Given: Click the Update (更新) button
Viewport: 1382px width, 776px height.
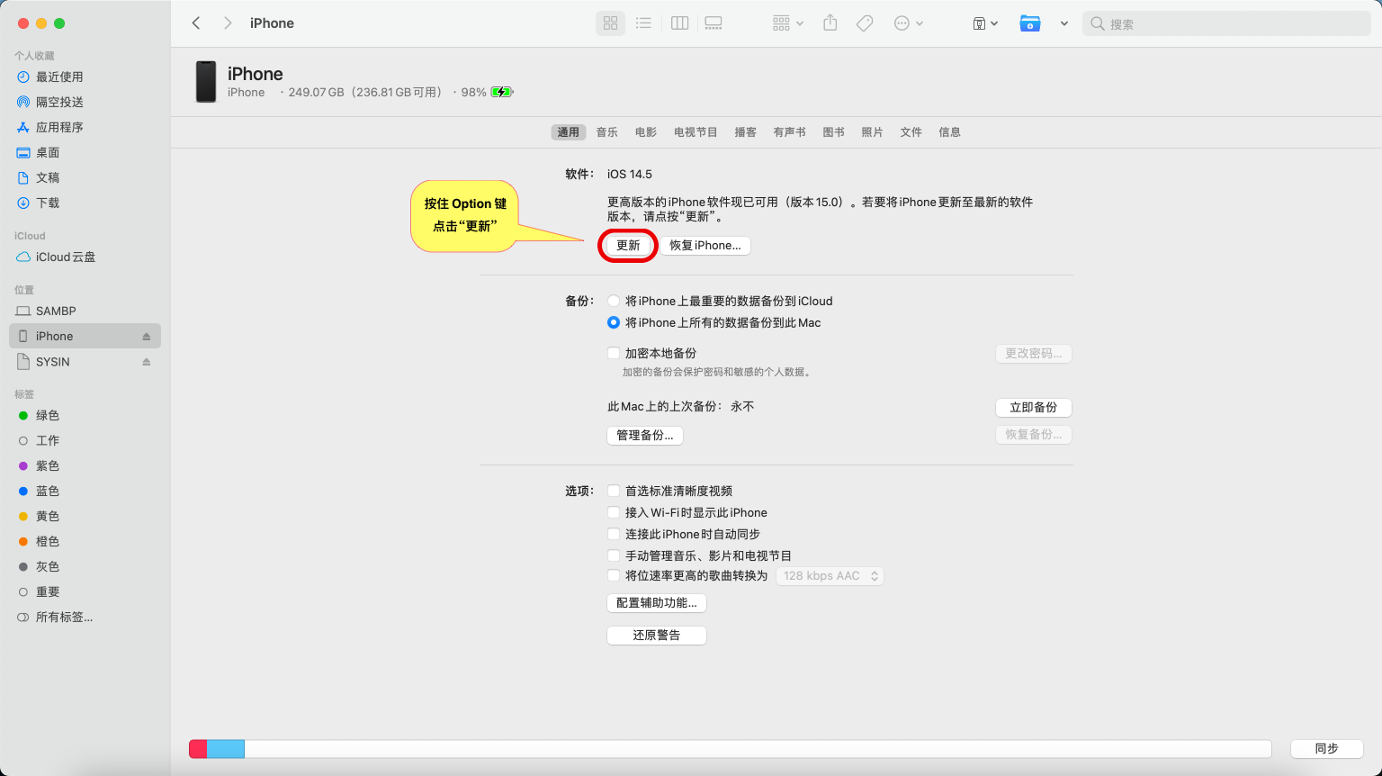Looking at the screenshot, I should (628, 246).
